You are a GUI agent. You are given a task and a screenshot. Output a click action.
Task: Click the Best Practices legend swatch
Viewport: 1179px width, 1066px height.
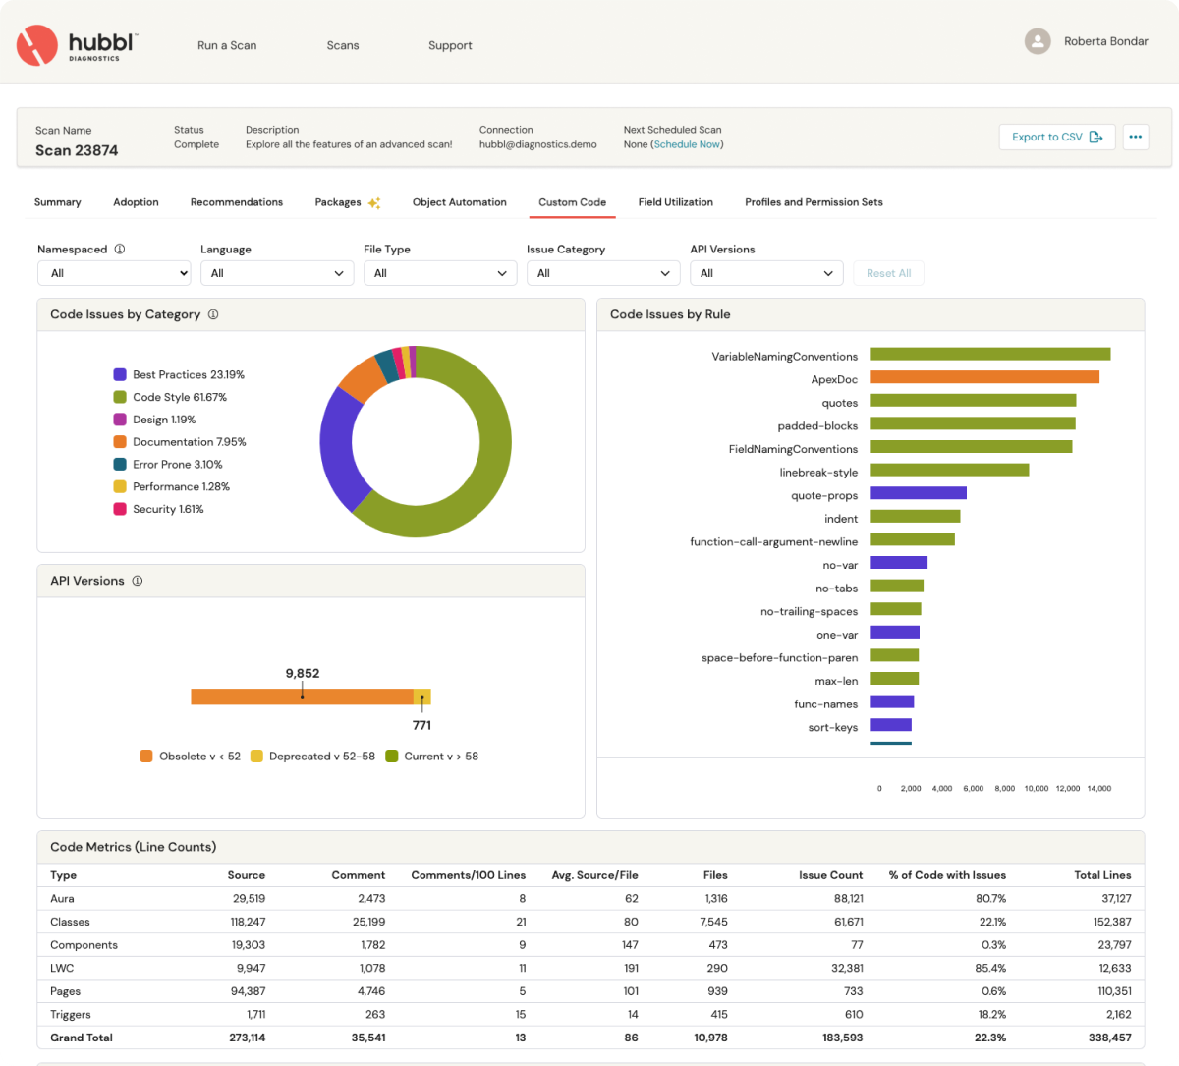point(120,374)
